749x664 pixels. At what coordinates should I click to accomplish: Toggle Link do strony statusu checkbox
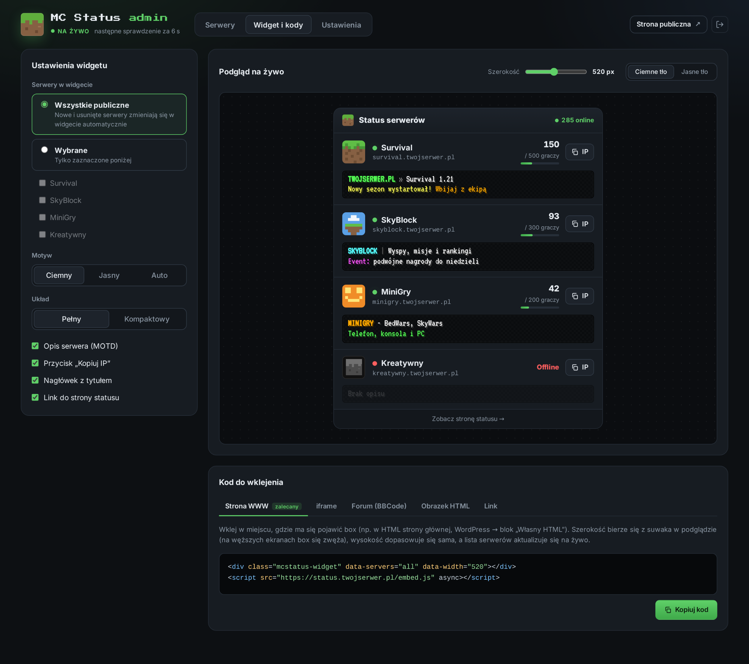(35, 397)
